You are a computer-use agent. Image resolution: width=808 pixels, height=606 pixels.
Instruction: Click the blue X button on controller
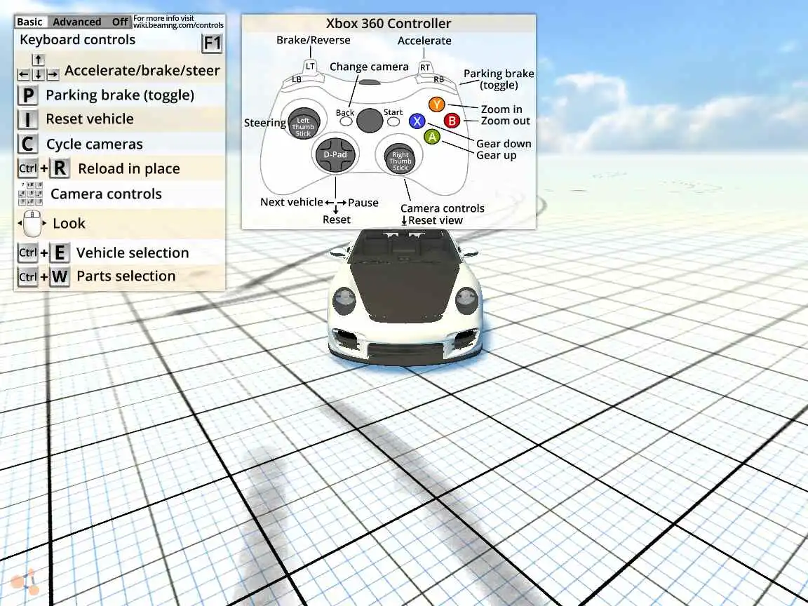pyautogui.click(x=417, y=121)
